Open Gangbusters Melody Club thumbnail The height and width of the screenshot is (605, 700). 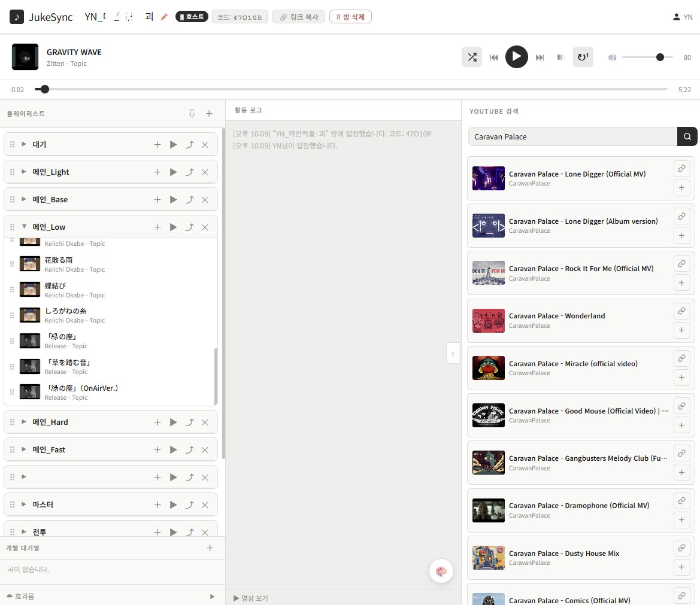tap(489, 463)
